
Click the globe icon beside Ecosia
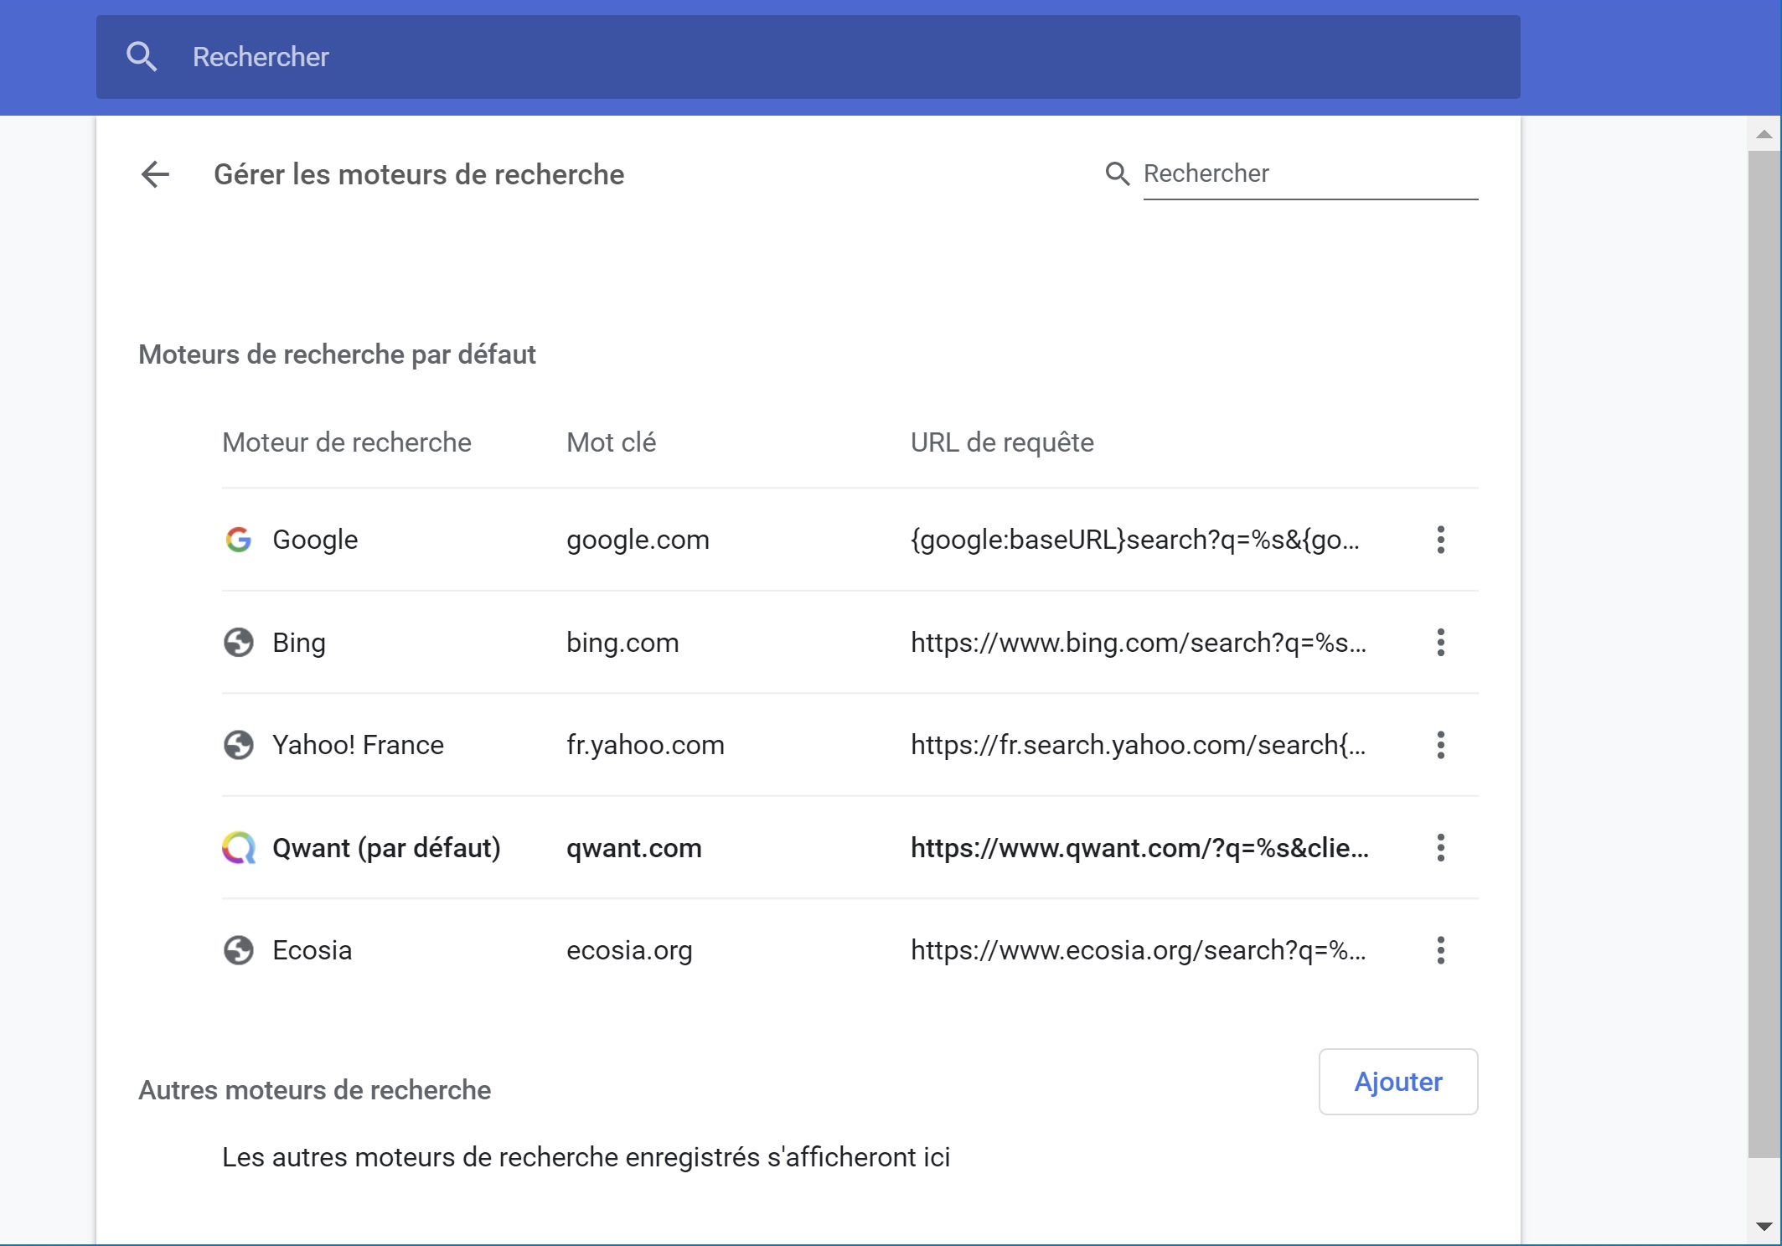[239, 950]
